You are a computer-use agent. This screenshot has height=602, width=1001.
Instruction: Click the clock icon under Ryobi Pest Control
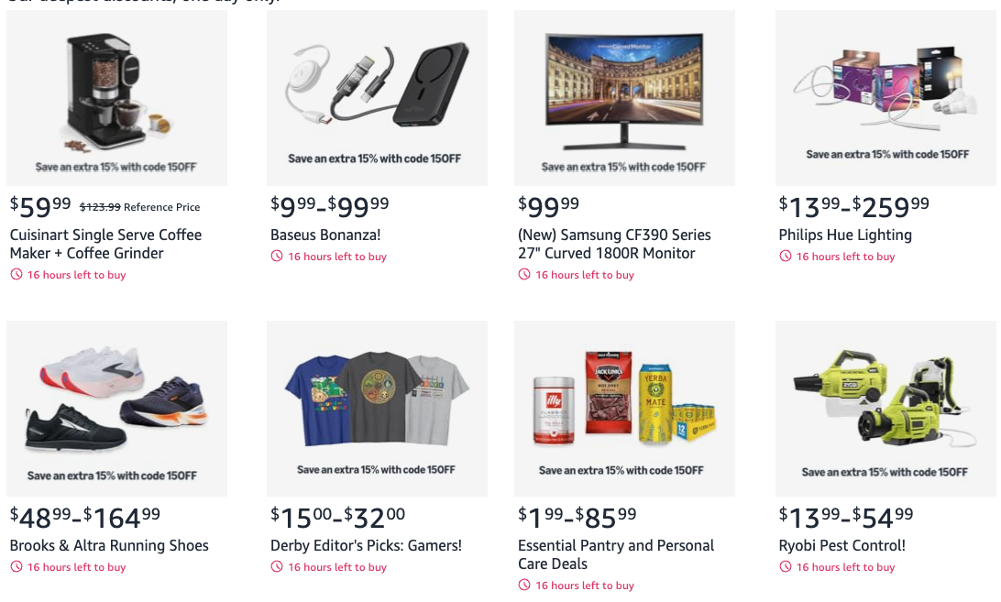coord(785,567)
